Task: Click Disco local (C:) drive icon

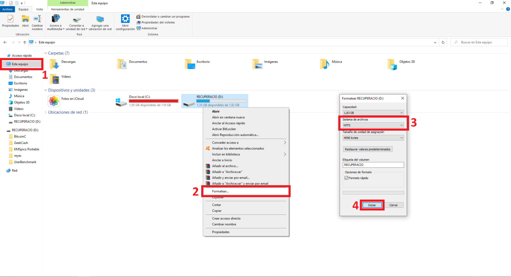Action: pyautogui.click(x=121, y=102)
